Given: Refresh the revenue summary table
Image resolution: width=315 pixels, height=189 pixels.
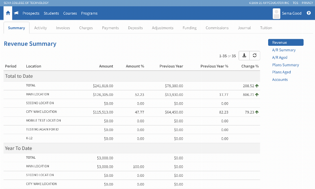Looking at the screenshot, I should click(x=255, y=56).
